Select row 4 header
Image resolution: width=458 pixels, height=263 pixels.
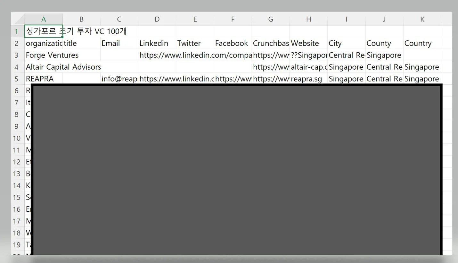(x=18, y=67)
